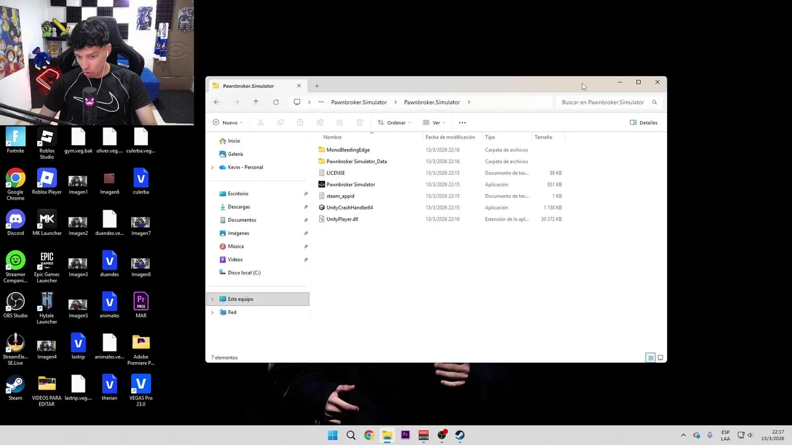The image size is (792, 445).
Task: Open the breadcrumb ellipsis in address bar
Action: (321, 102)
